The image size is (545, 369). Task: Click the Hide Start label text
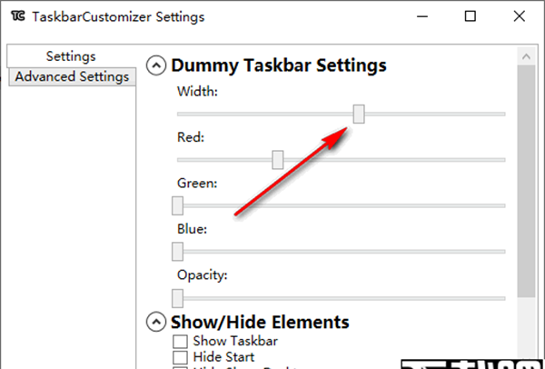[223, 357]
